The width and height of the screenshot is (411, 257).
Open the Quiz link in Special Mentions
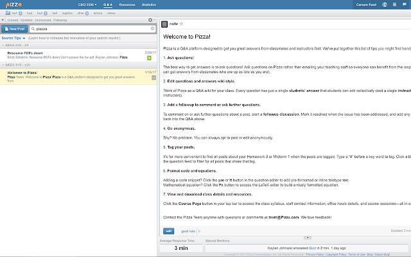tap(312, 248)
